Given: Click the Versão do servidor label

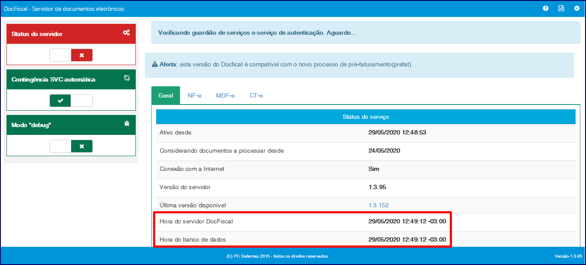Looking at the screenshot, I should point(185,187).
